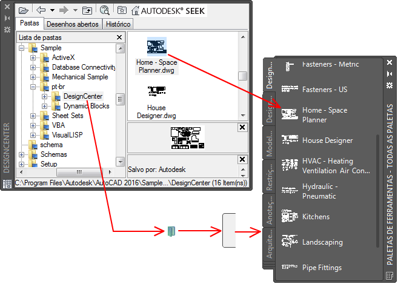Screen dimensions: 398x284
Task: Click the Search magnifier icon
Action: [104, 10]
